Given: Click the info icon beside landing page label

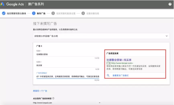Looking at the screenshot, I should pos(53,98).
